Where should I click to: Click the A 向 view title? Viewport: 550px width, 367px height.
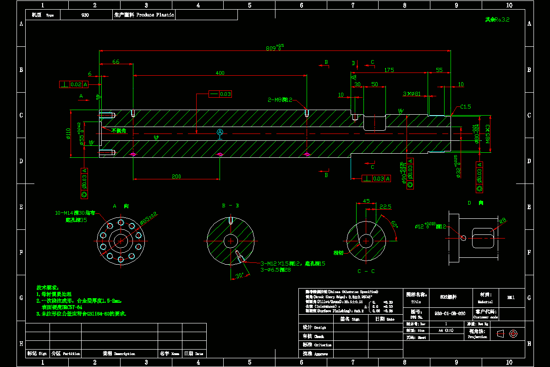click(x=121, y=206)
